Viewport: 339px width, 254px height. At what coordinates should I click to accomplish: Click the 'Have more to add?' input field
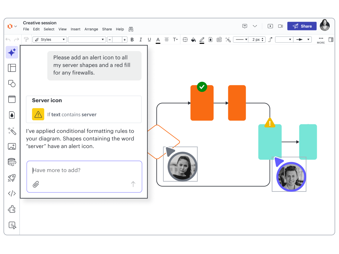point(84,170)
